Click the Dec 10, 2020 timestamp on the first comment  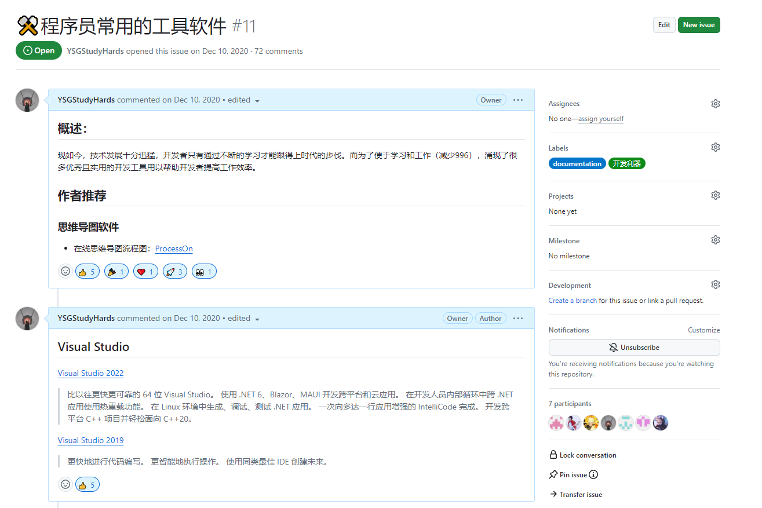[197, 100]
